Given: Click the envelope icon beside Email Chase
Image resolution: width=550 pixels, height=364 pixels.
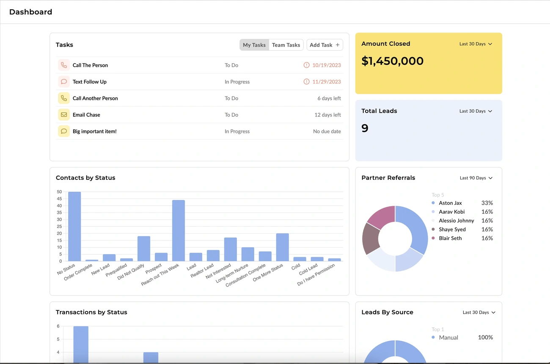Looking at the screenshot, I should tap(64, 115).
